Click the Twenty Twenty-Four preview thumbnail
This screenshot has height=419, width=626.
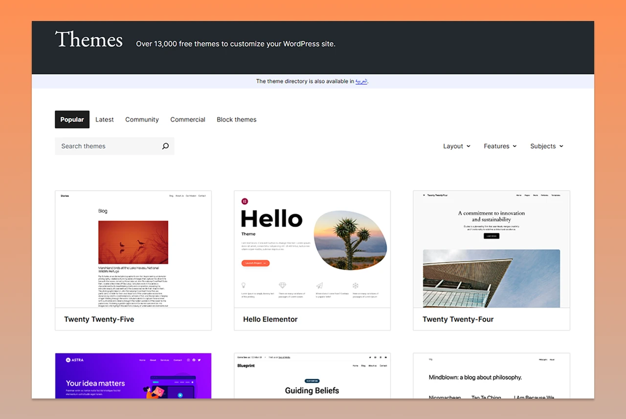pos(492,249)
